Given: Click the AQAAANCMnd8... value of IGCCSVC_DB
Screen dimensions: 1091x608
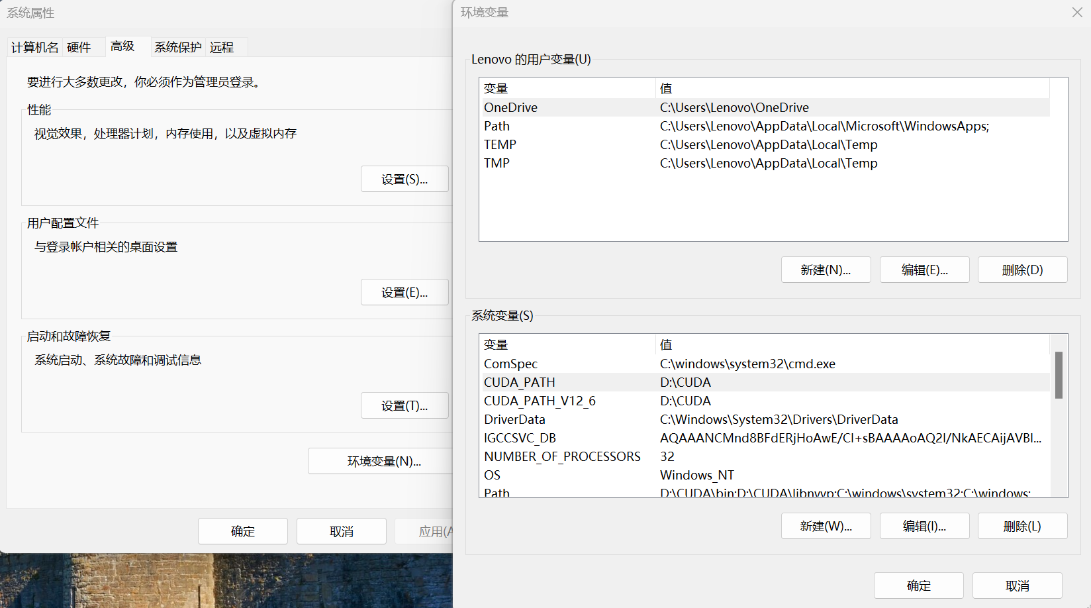Looking at the screenshot, I should click(x=851, y=438).
